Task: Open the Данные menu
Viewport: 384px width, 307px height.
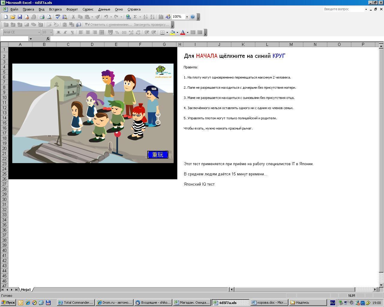Action: (104, 9)
